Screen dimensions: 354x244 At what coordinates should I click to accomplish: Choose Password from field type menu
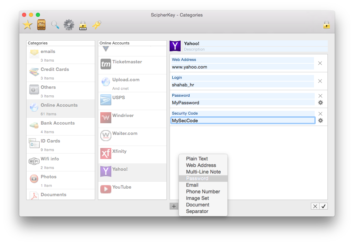pyautogui.click(x=197, y=178)
